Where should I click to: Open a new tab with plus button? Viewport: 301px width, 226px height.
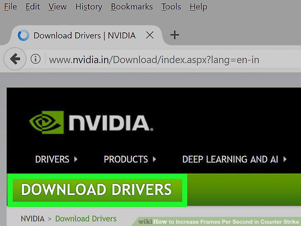coord(174,35)
